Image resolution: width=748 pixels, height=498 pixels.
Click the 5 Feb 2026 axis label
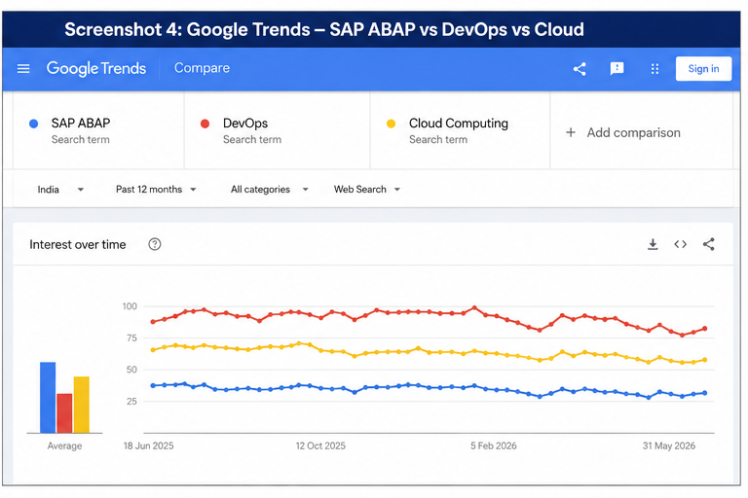[493, 445]
